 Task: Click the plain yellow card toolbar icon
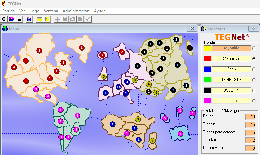(39, 19)
